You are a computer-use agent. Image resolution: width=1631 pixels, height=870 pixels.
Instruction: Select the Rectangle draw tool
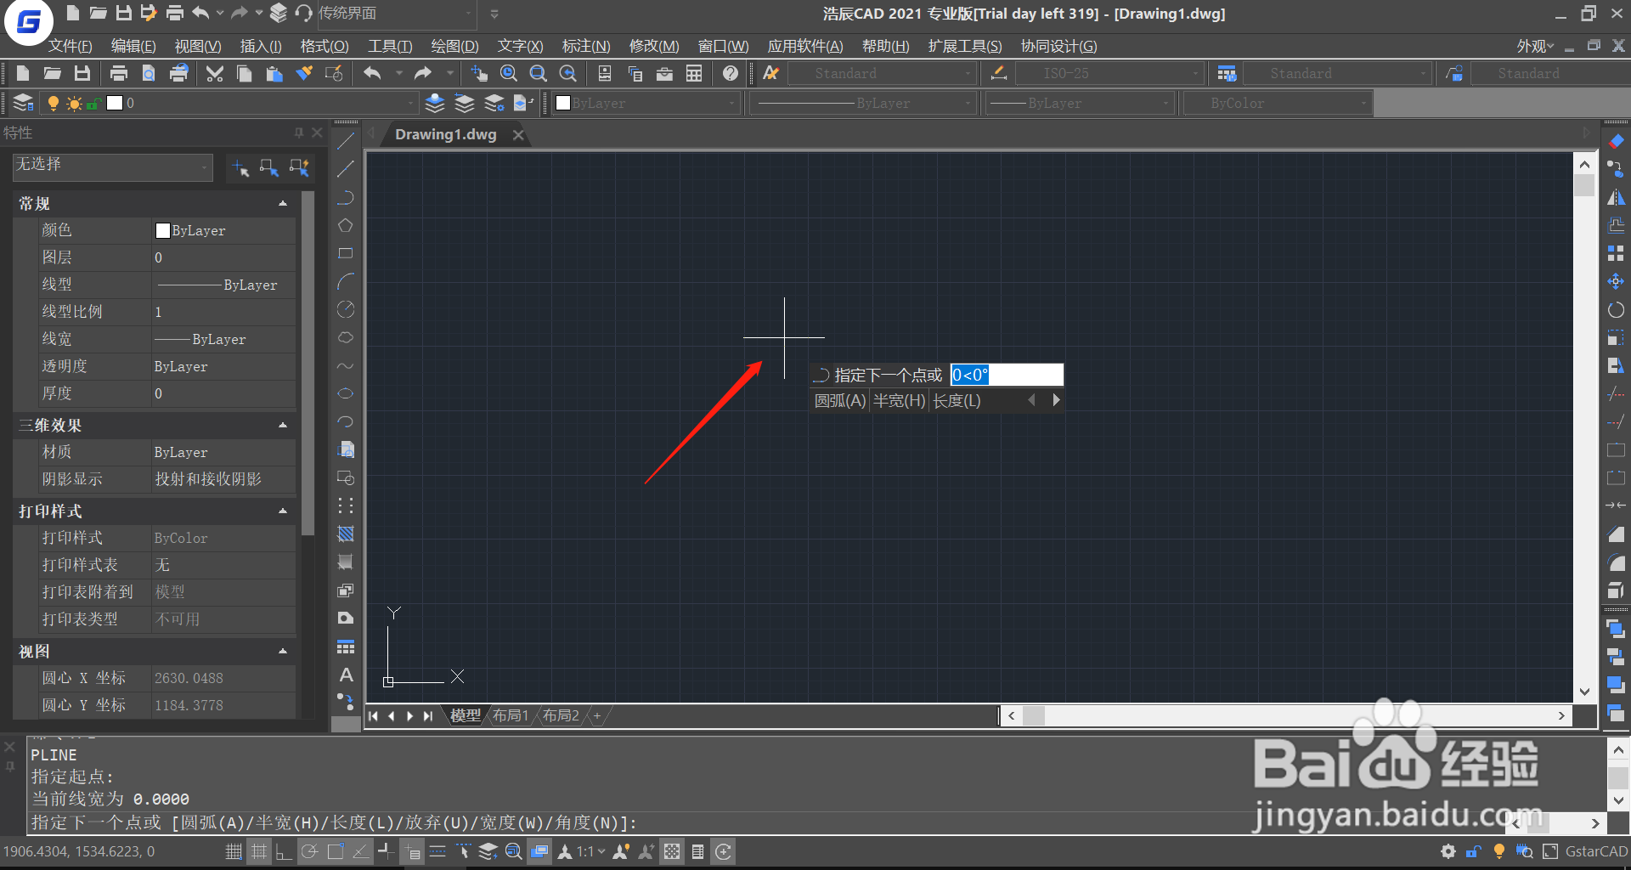tap(346, 254)
